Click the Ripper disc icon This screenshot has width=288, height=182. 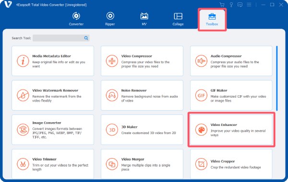110,16
